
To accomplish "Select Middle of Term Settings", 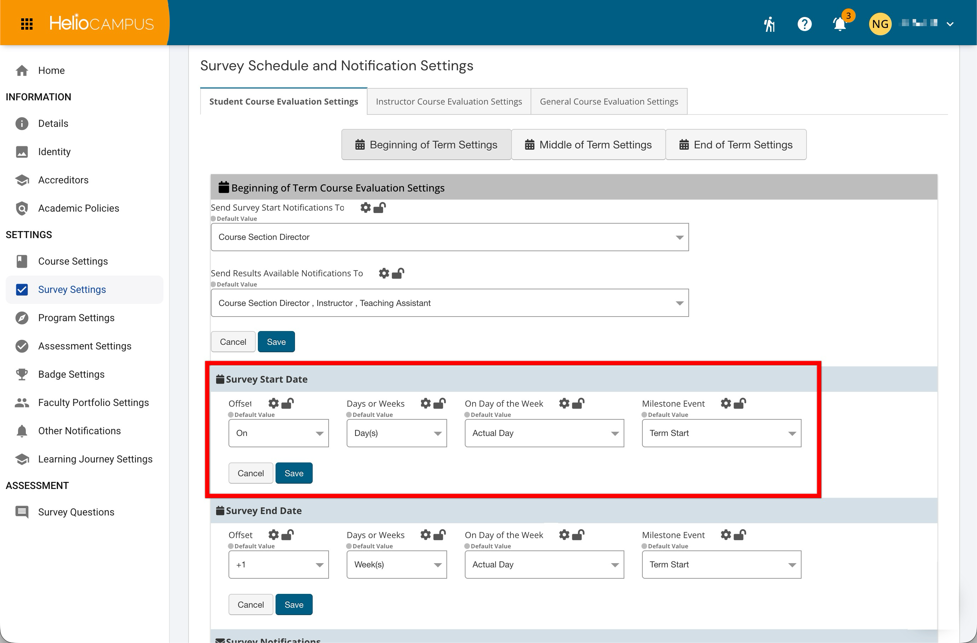I will pos(588,145).
